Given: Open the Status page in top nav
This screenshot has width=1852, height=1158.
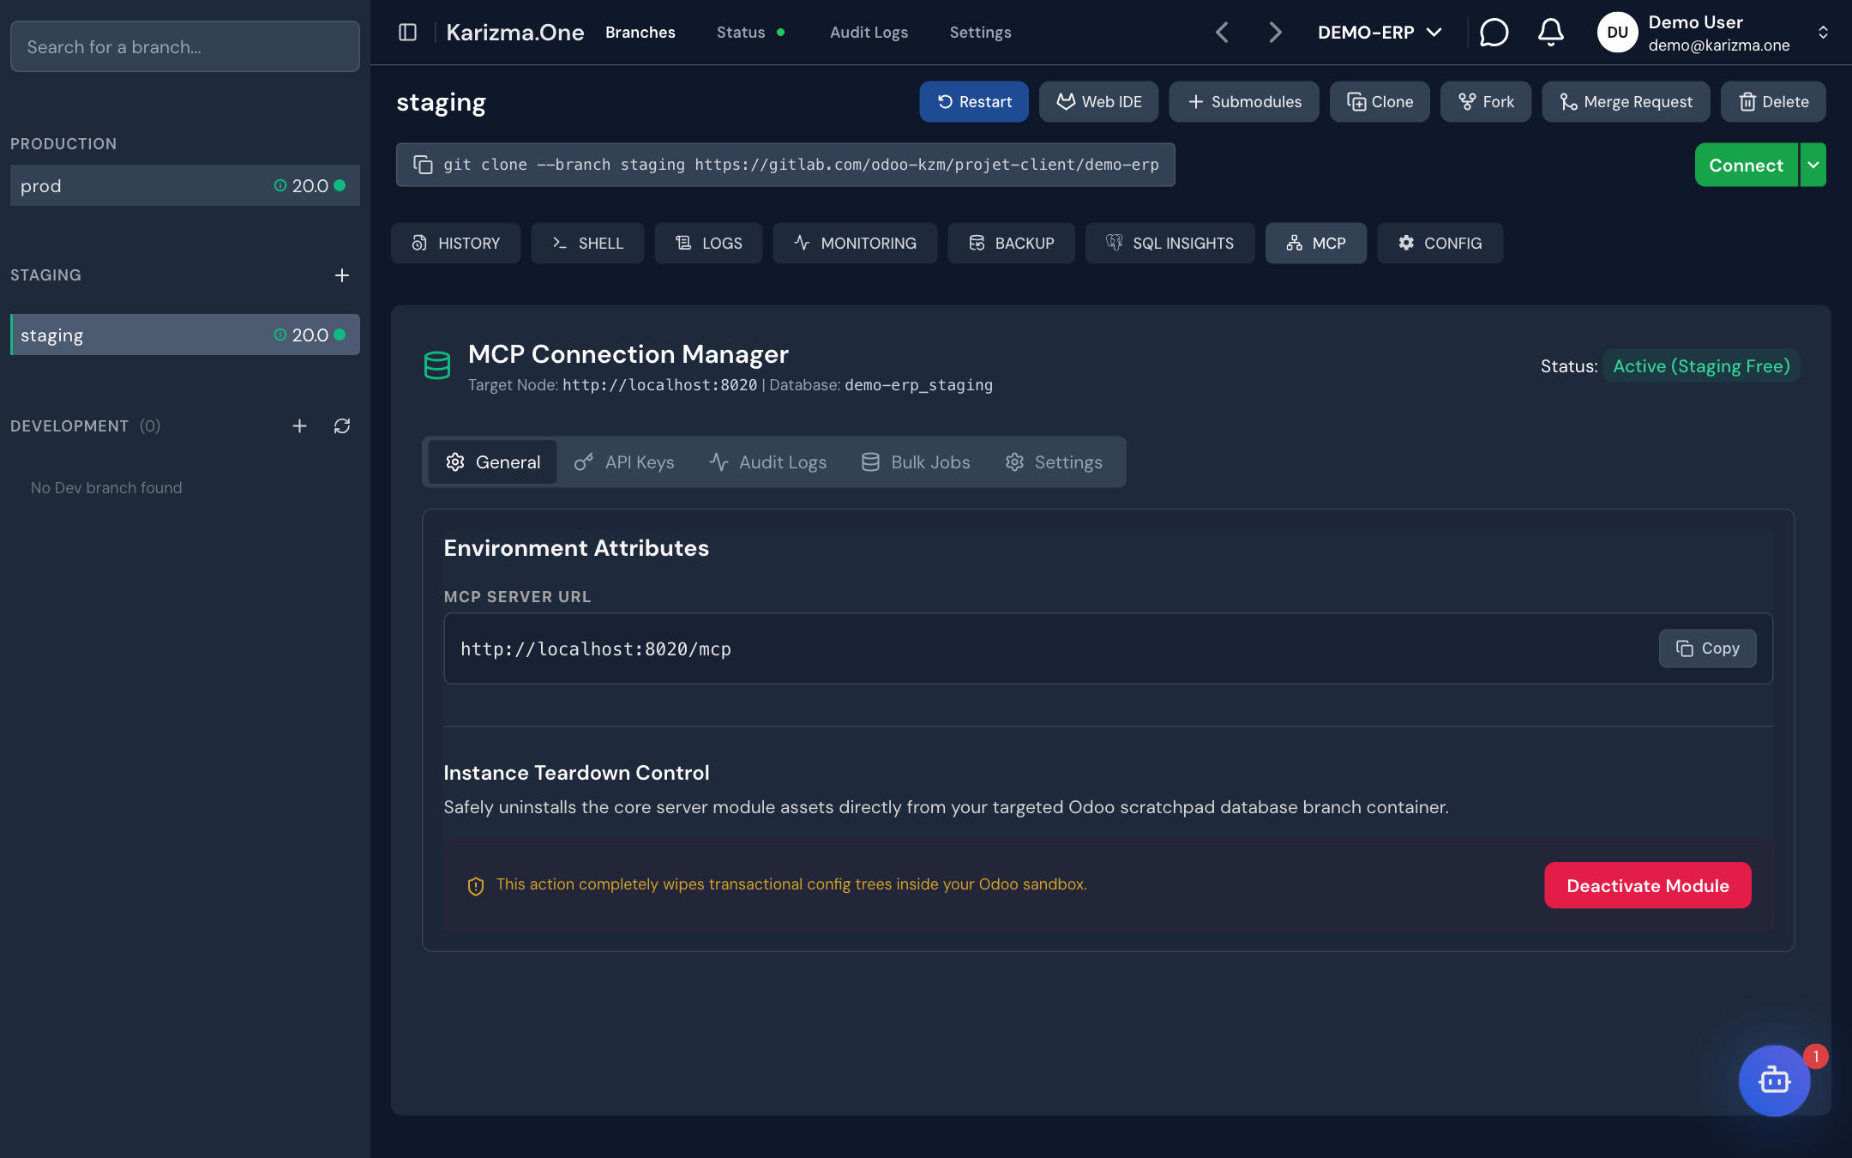Looking at the screenshot, I should 751,33.
